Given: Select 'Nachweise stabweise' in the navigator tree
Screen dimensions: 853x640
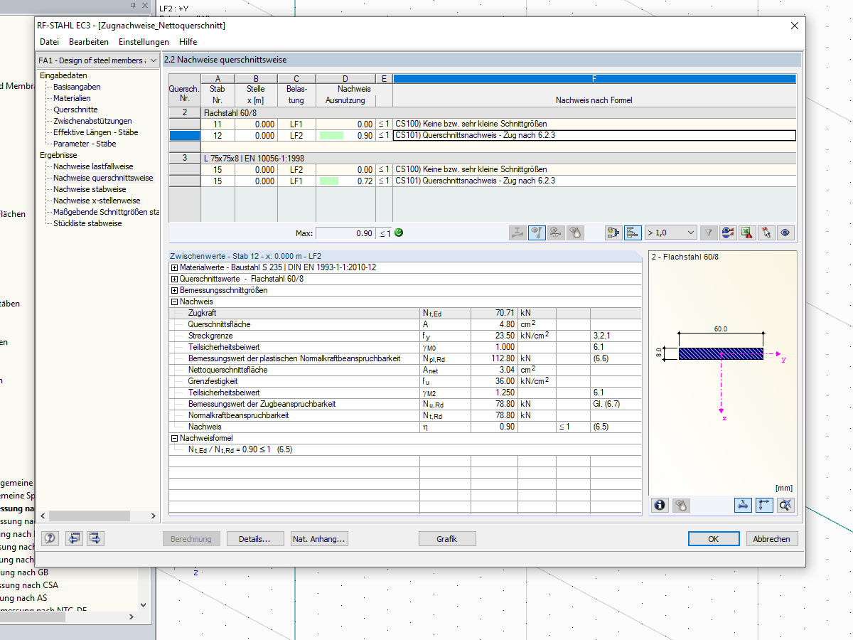Looking at the screenshot, I should (90, 189).
